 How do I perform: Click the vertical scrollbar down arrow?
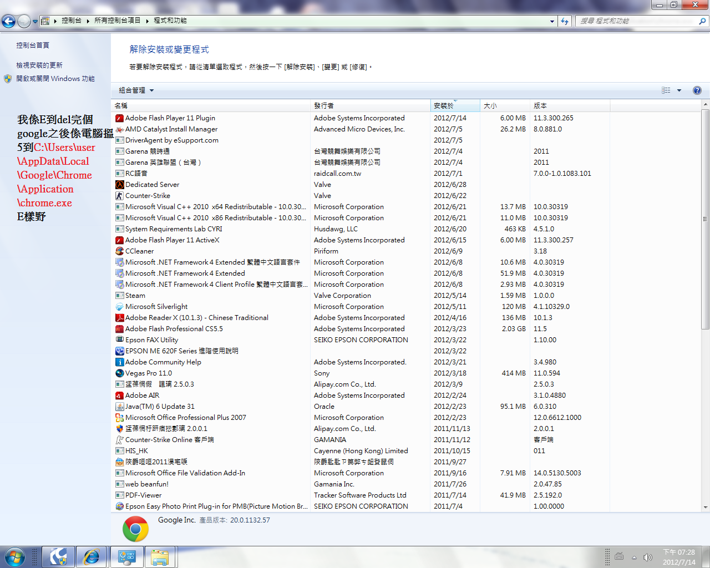click(705, 507)
